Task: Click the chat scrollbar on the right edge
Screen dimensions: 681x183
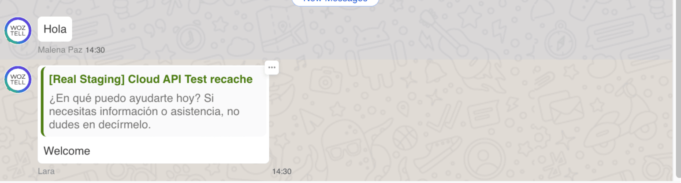Action: pos(677,88)
